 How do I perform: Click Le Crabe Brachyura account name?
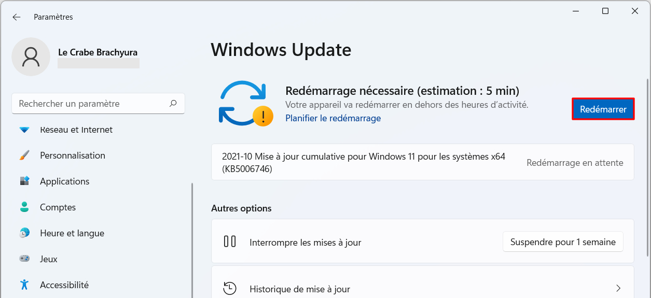click(98, 53)
